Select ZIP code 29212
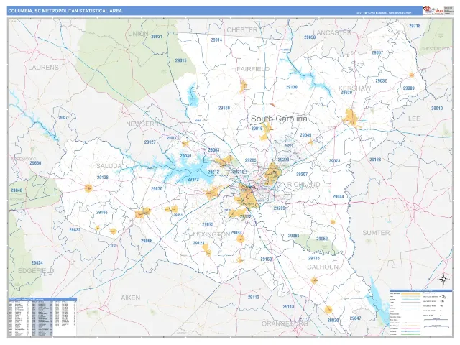460x345 pixels. pyautogui.click(x=213, y=172)
